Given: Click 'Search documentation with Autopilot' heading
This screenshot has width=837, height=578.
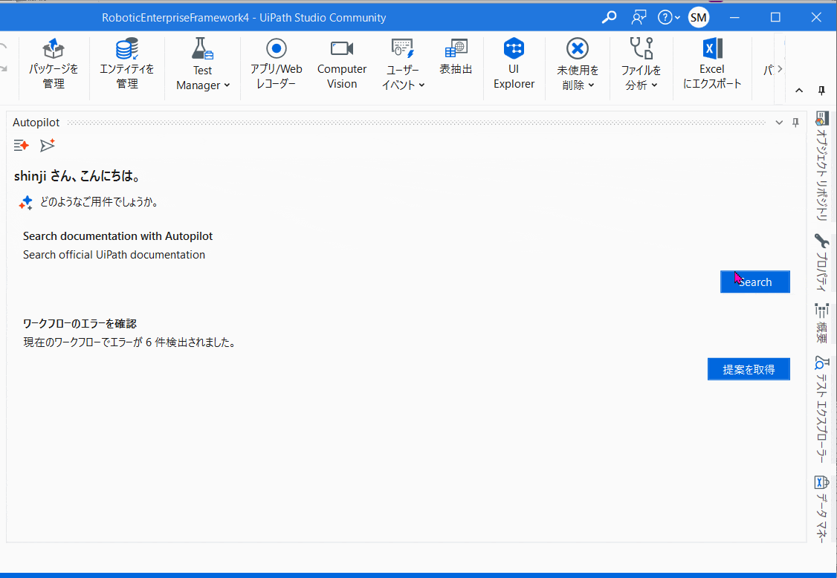Looking at the screenshot, I should 118,236.
